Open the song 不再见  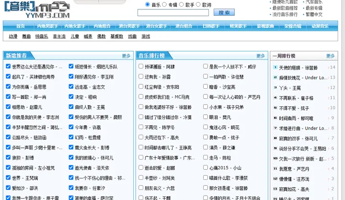point(160,128)
